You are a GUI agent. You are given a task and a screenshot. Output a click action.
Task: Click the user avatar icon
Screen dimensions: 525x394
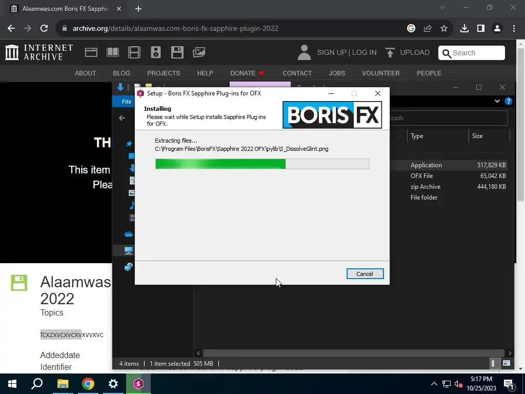[304, 53]
